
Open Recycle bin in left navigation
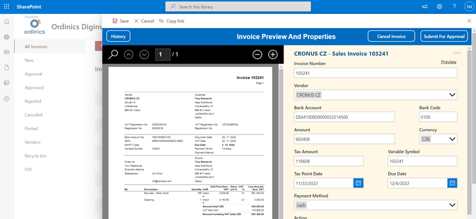35,156
